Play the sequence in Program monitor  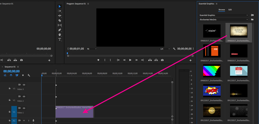pos(130,60)
